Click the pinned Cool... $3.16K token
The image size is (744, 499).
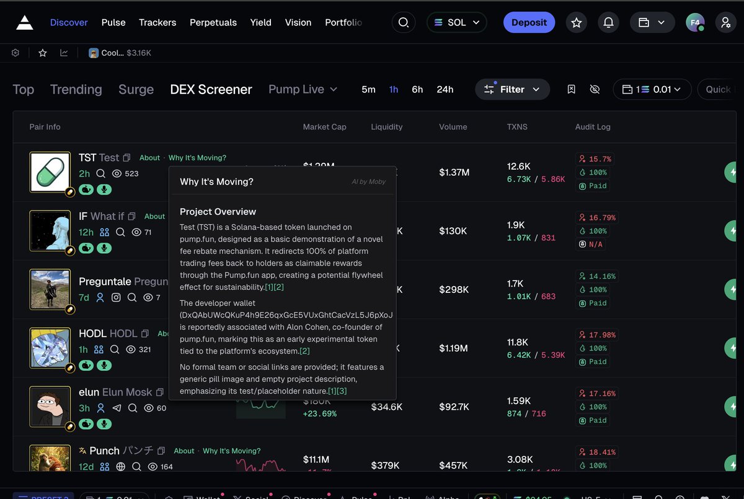tap(120, 53)
